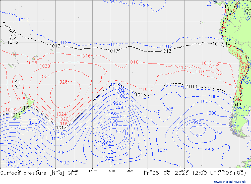This screenshot has width=251, height=184.
Task: Click the weatheronline.co.uk copyright link
Action: click(230, 181)
